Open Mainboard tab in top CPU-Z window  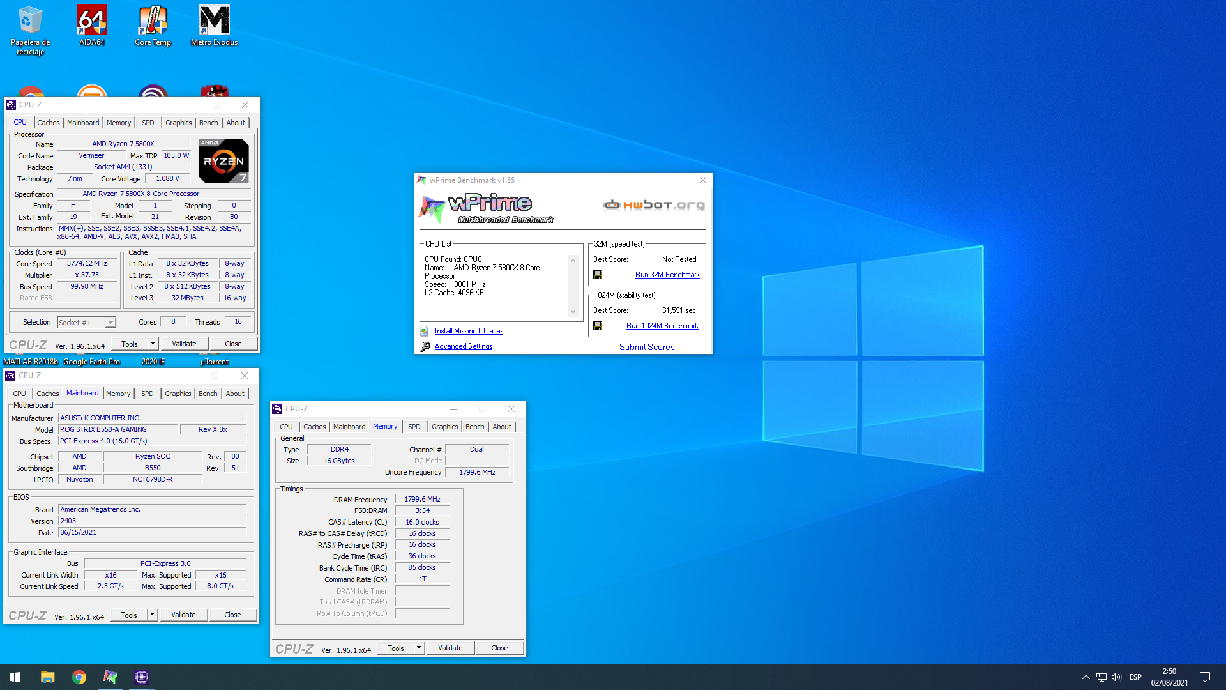tap(83, 123)
